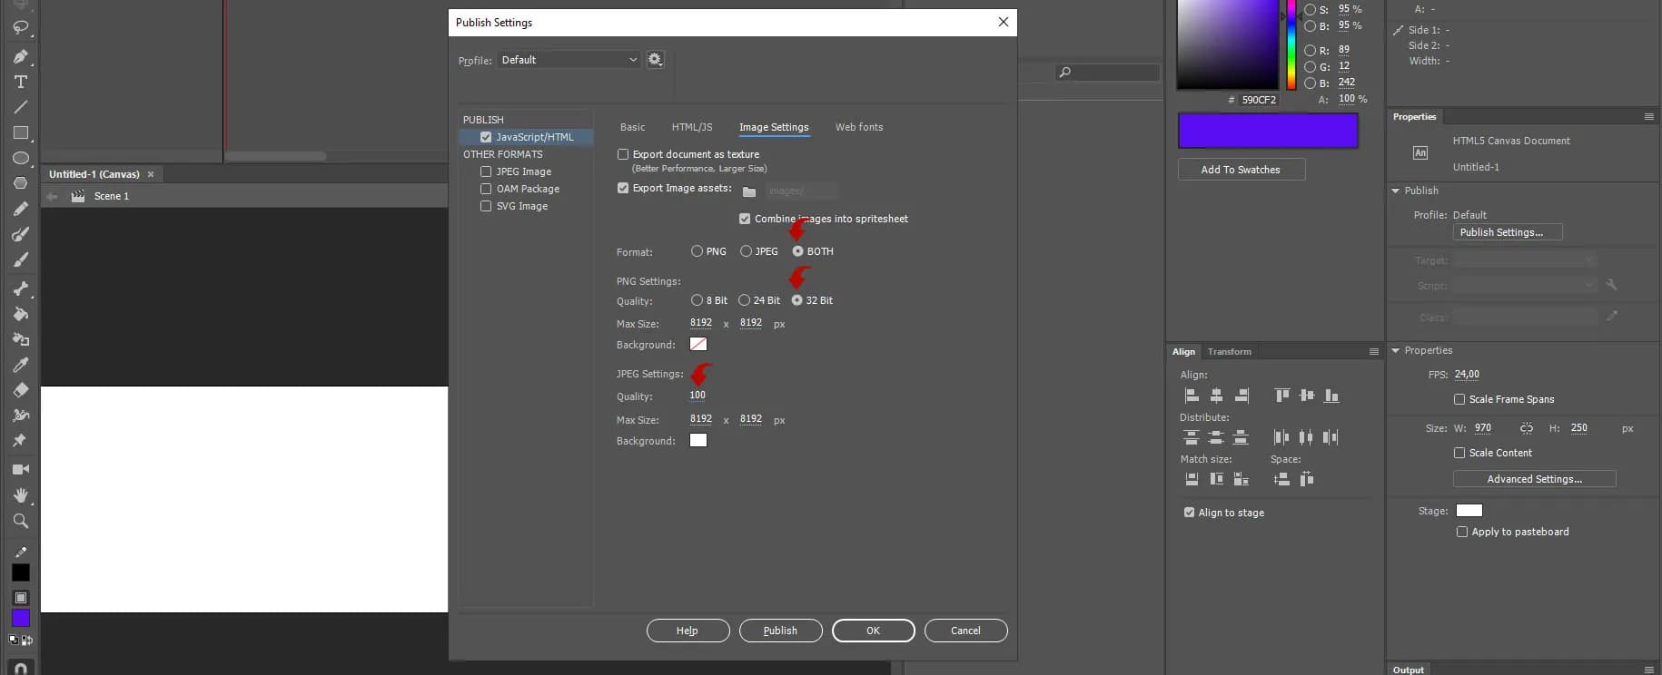The height and width of the screenshot is (675, 1662).
Task: Uncheck Combine images into spritesheet
Action: coord(745,219)
